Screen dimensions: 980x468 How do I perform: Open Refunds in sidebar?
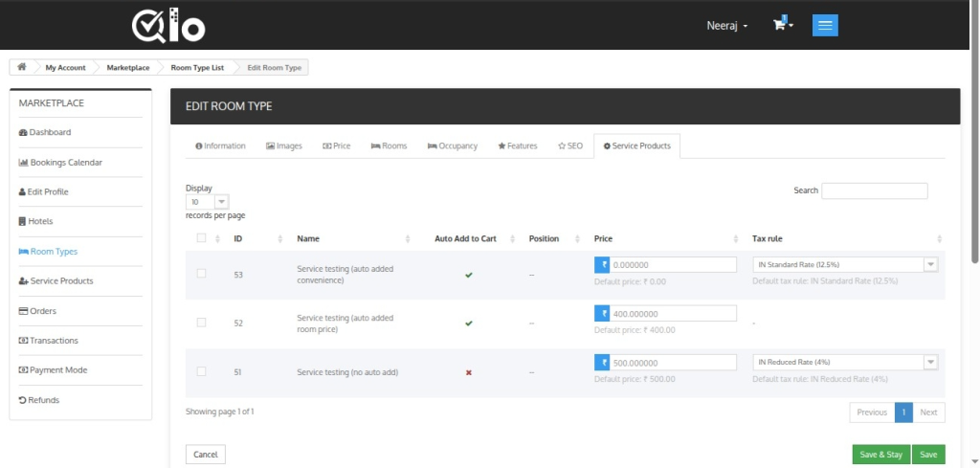click(39, 400)
